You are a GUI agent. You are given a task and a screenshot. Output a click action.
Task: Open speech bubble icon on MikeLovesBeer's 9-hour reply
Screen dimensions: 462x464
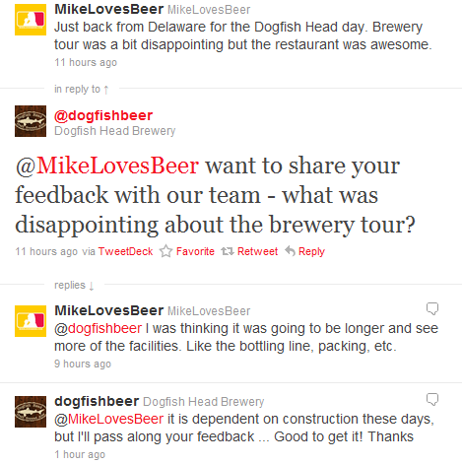point(432,308)
